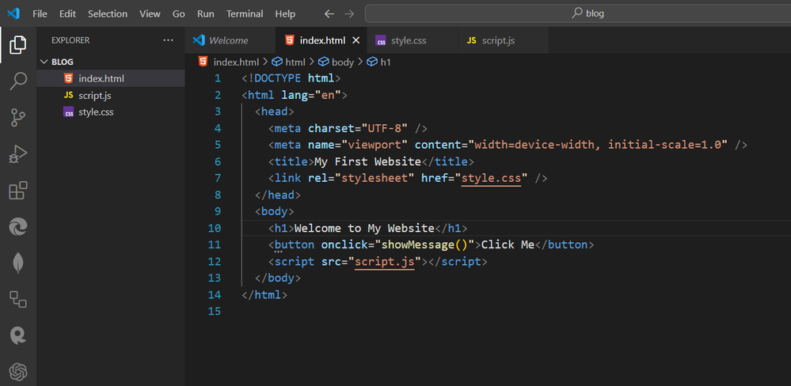Click body breadcrumb segment
The image size is (791, 386).
coord(343,62)
